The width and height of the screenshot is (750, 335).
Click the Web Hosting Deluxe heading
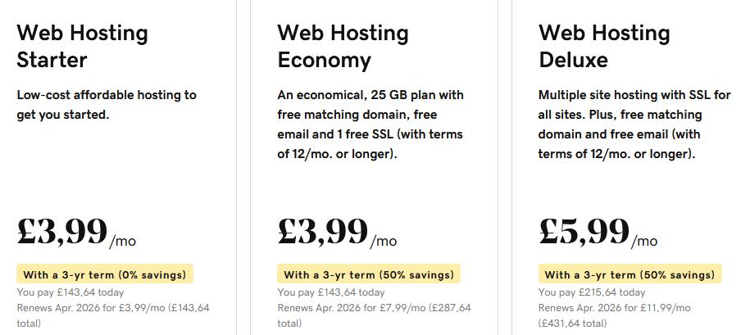point(604,47)
